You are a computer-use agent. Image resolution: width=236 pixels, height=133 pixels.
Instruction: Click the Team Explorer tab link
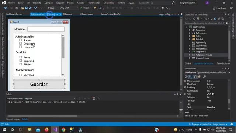223,64
